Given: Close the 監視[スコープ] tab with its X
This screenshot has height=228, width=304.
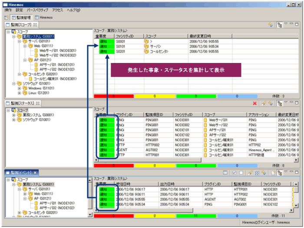Looking at the screenshot, I should coord(35,25).
